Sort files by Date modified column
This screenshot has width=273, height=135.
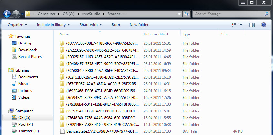156,34
